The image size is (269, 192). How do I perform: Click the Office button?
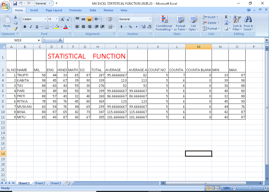coord(6,5)
